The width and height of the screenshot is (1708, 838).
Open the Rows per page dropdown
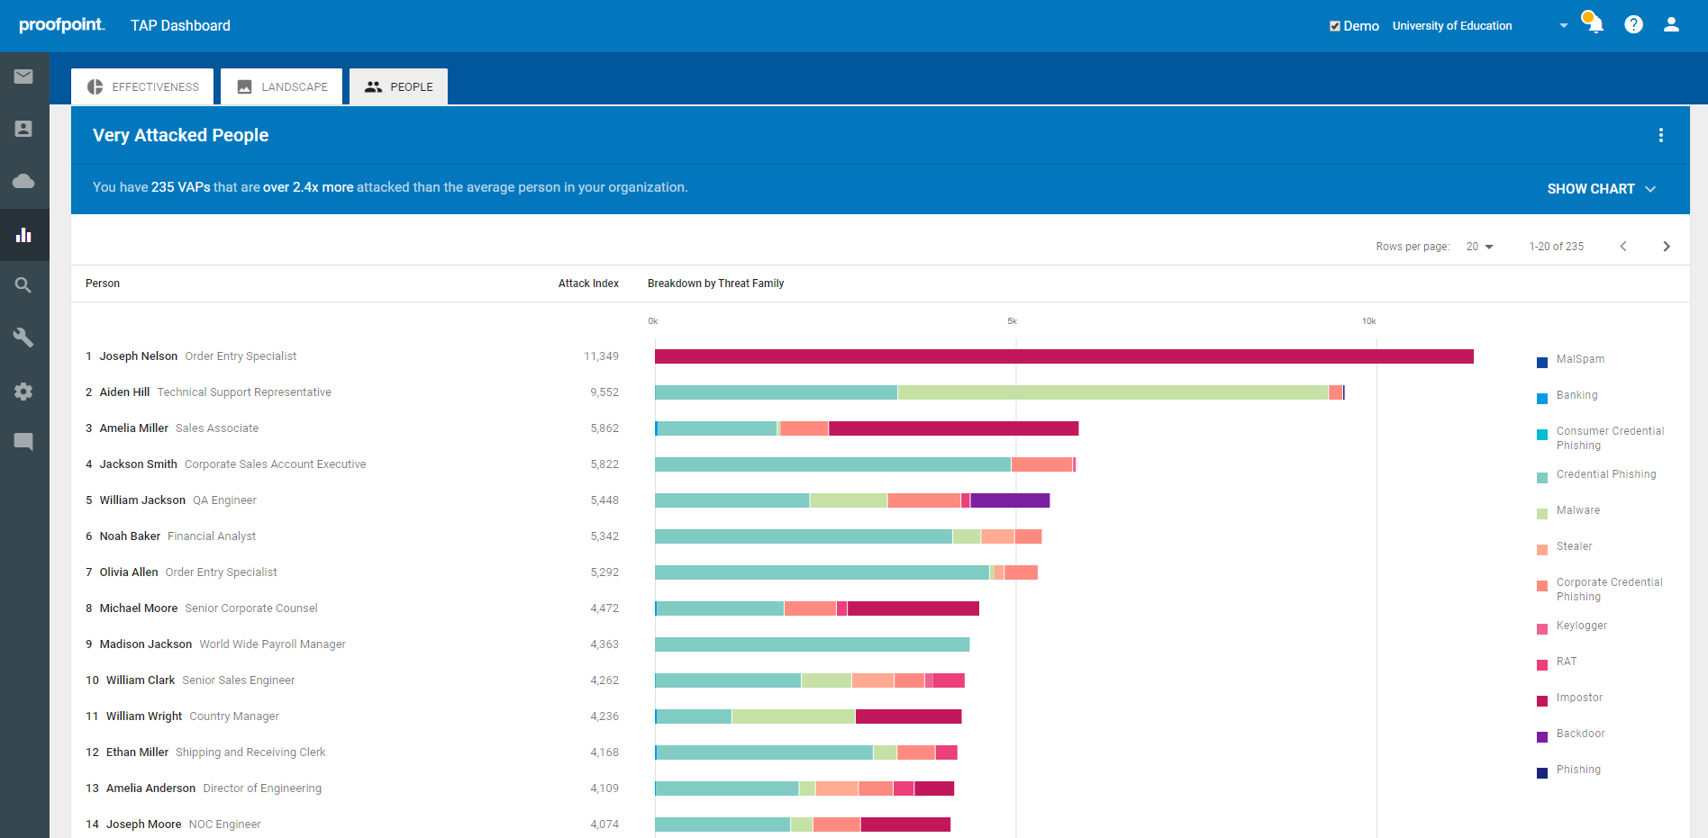click(1479, 246)
